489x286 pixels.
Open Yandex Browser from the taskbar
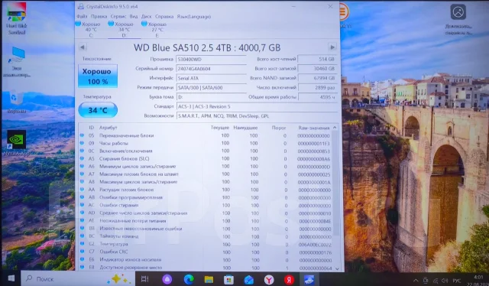(269, 280)
